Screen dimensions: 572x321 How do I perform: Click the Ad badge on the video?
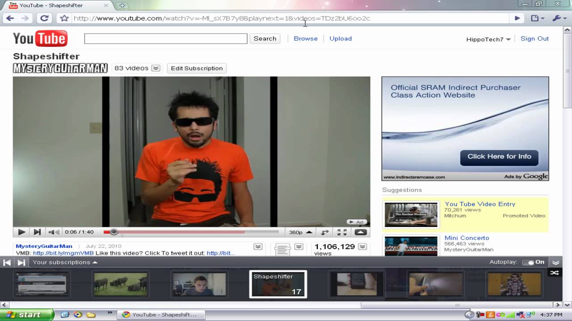(x=357, y=222)
